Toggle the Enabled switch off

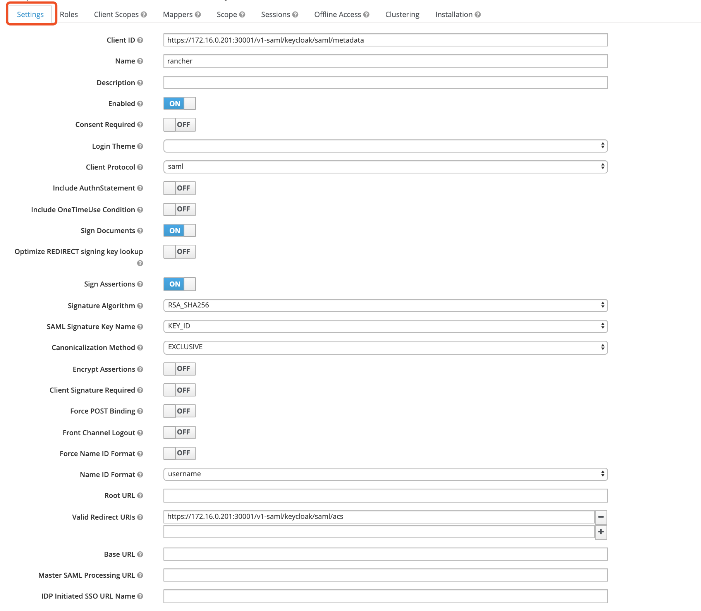coord(180,104)
